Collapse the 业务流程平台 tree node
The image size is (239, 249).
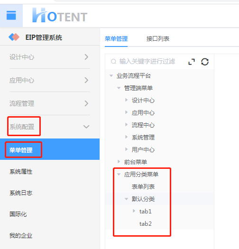point(111,75)
